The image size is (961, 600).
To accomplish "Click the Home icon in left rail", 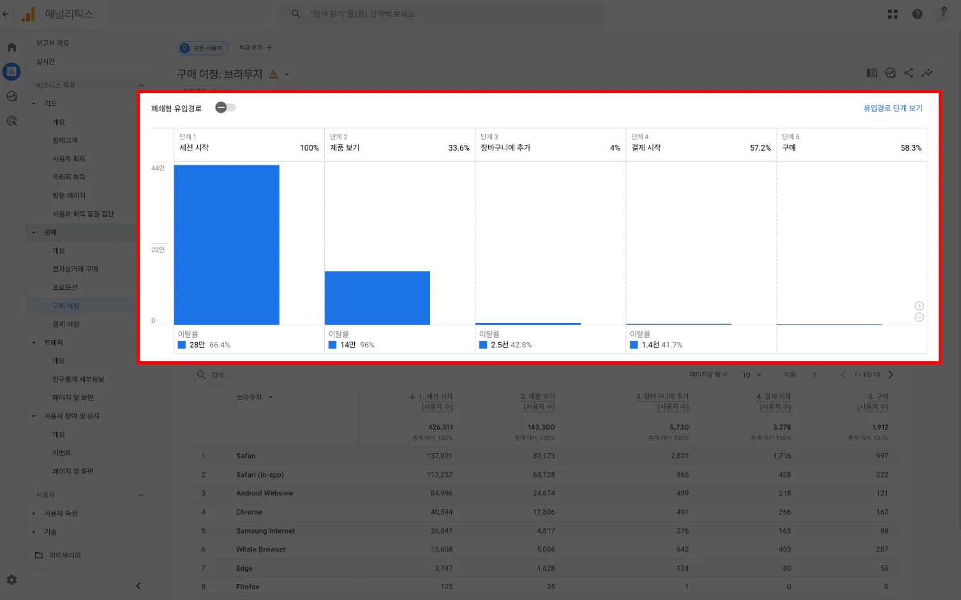I will [11, 47].
